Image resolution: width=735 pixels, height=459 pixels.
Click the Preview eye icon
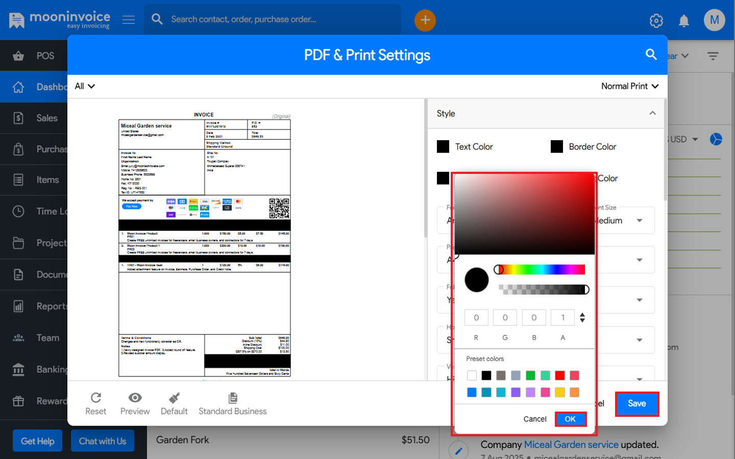click(135, 398)
